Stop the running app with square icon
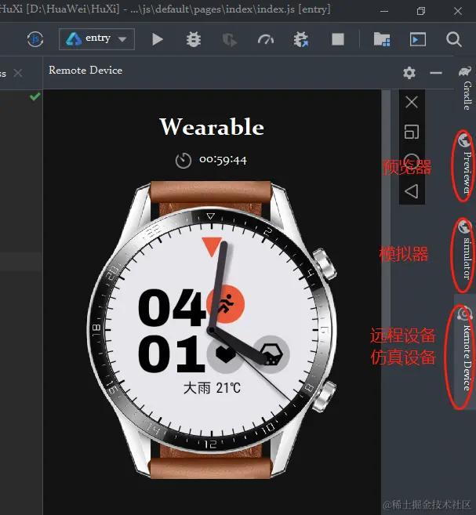Screen dimensions: 476x515 (x=338, y=39)
